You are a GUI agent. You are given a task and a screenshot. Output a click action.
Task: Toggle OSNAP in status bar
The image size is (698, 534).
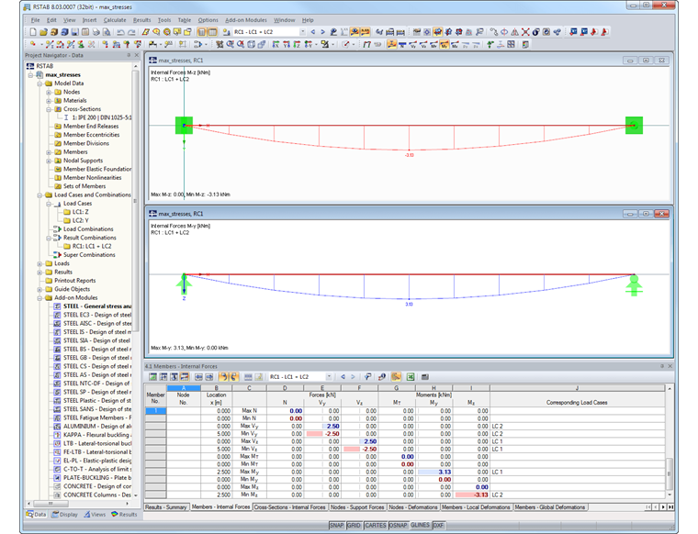[x=397, y=526]
